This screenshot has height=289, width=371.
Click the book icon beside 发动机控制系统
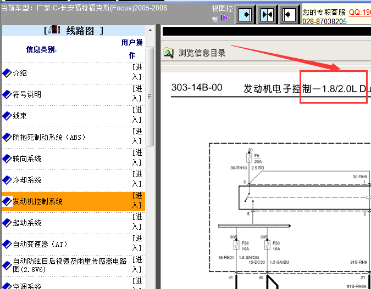(x=7, y=201)
